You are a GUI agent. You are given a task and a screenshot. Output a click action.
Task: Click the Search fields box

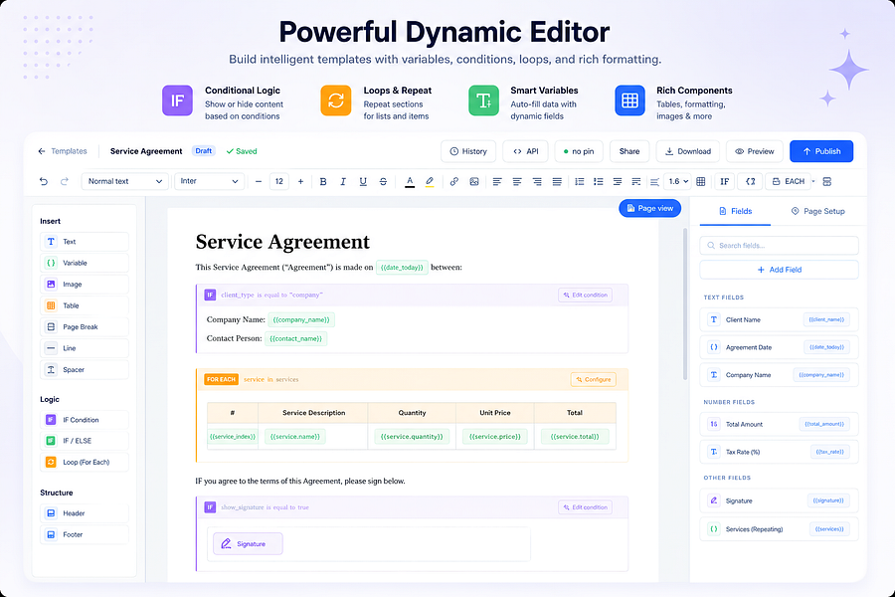coord(779,246)
